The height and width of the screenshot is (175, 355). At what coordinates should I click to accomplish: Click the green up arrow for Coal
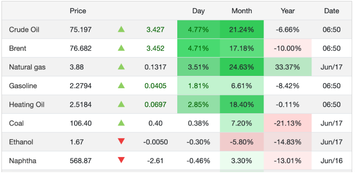click(121, 123)
